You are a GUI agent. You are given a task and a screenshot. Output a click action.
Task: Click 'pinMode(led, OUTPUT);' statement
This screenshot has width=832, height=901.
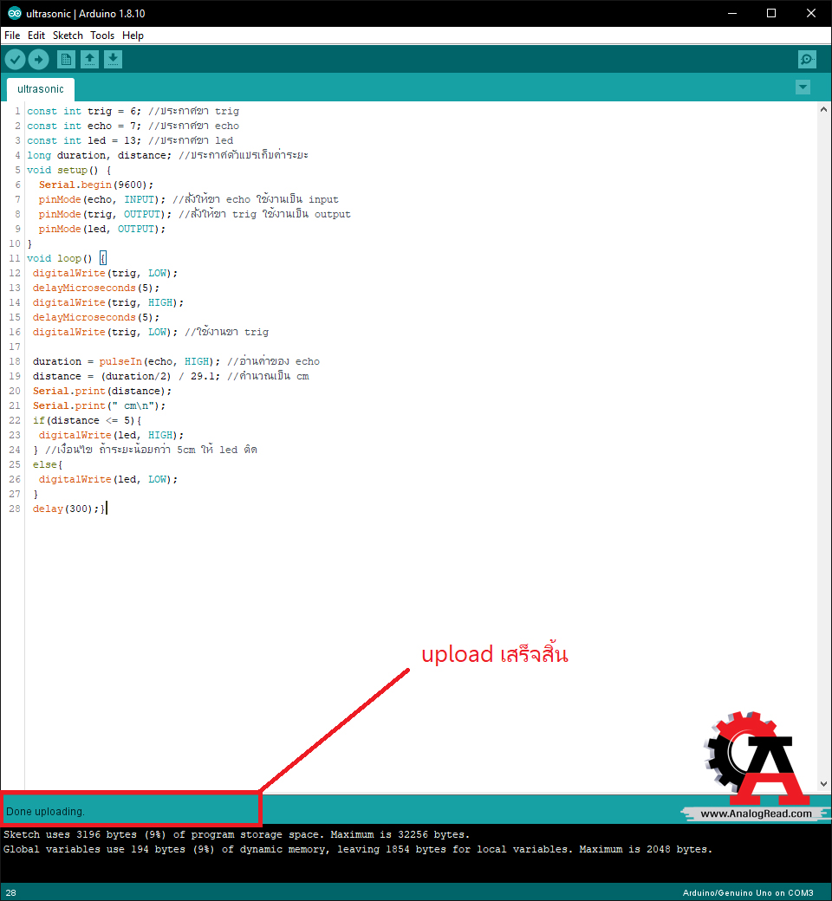tap(101, 230)
